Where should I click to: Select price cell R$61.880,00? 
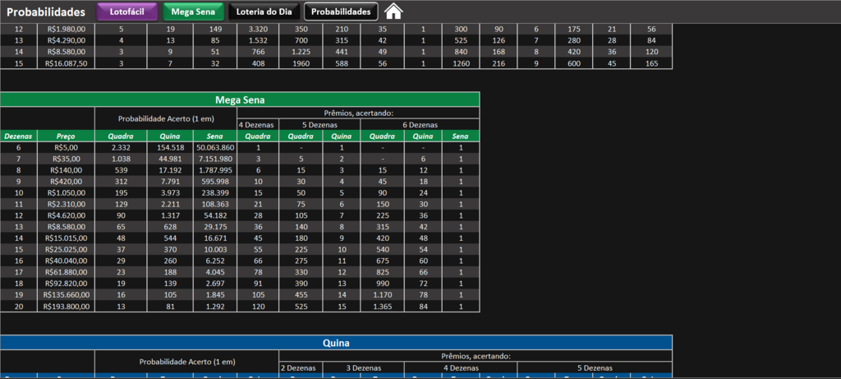pyautogui.click(x=67, y=272)
